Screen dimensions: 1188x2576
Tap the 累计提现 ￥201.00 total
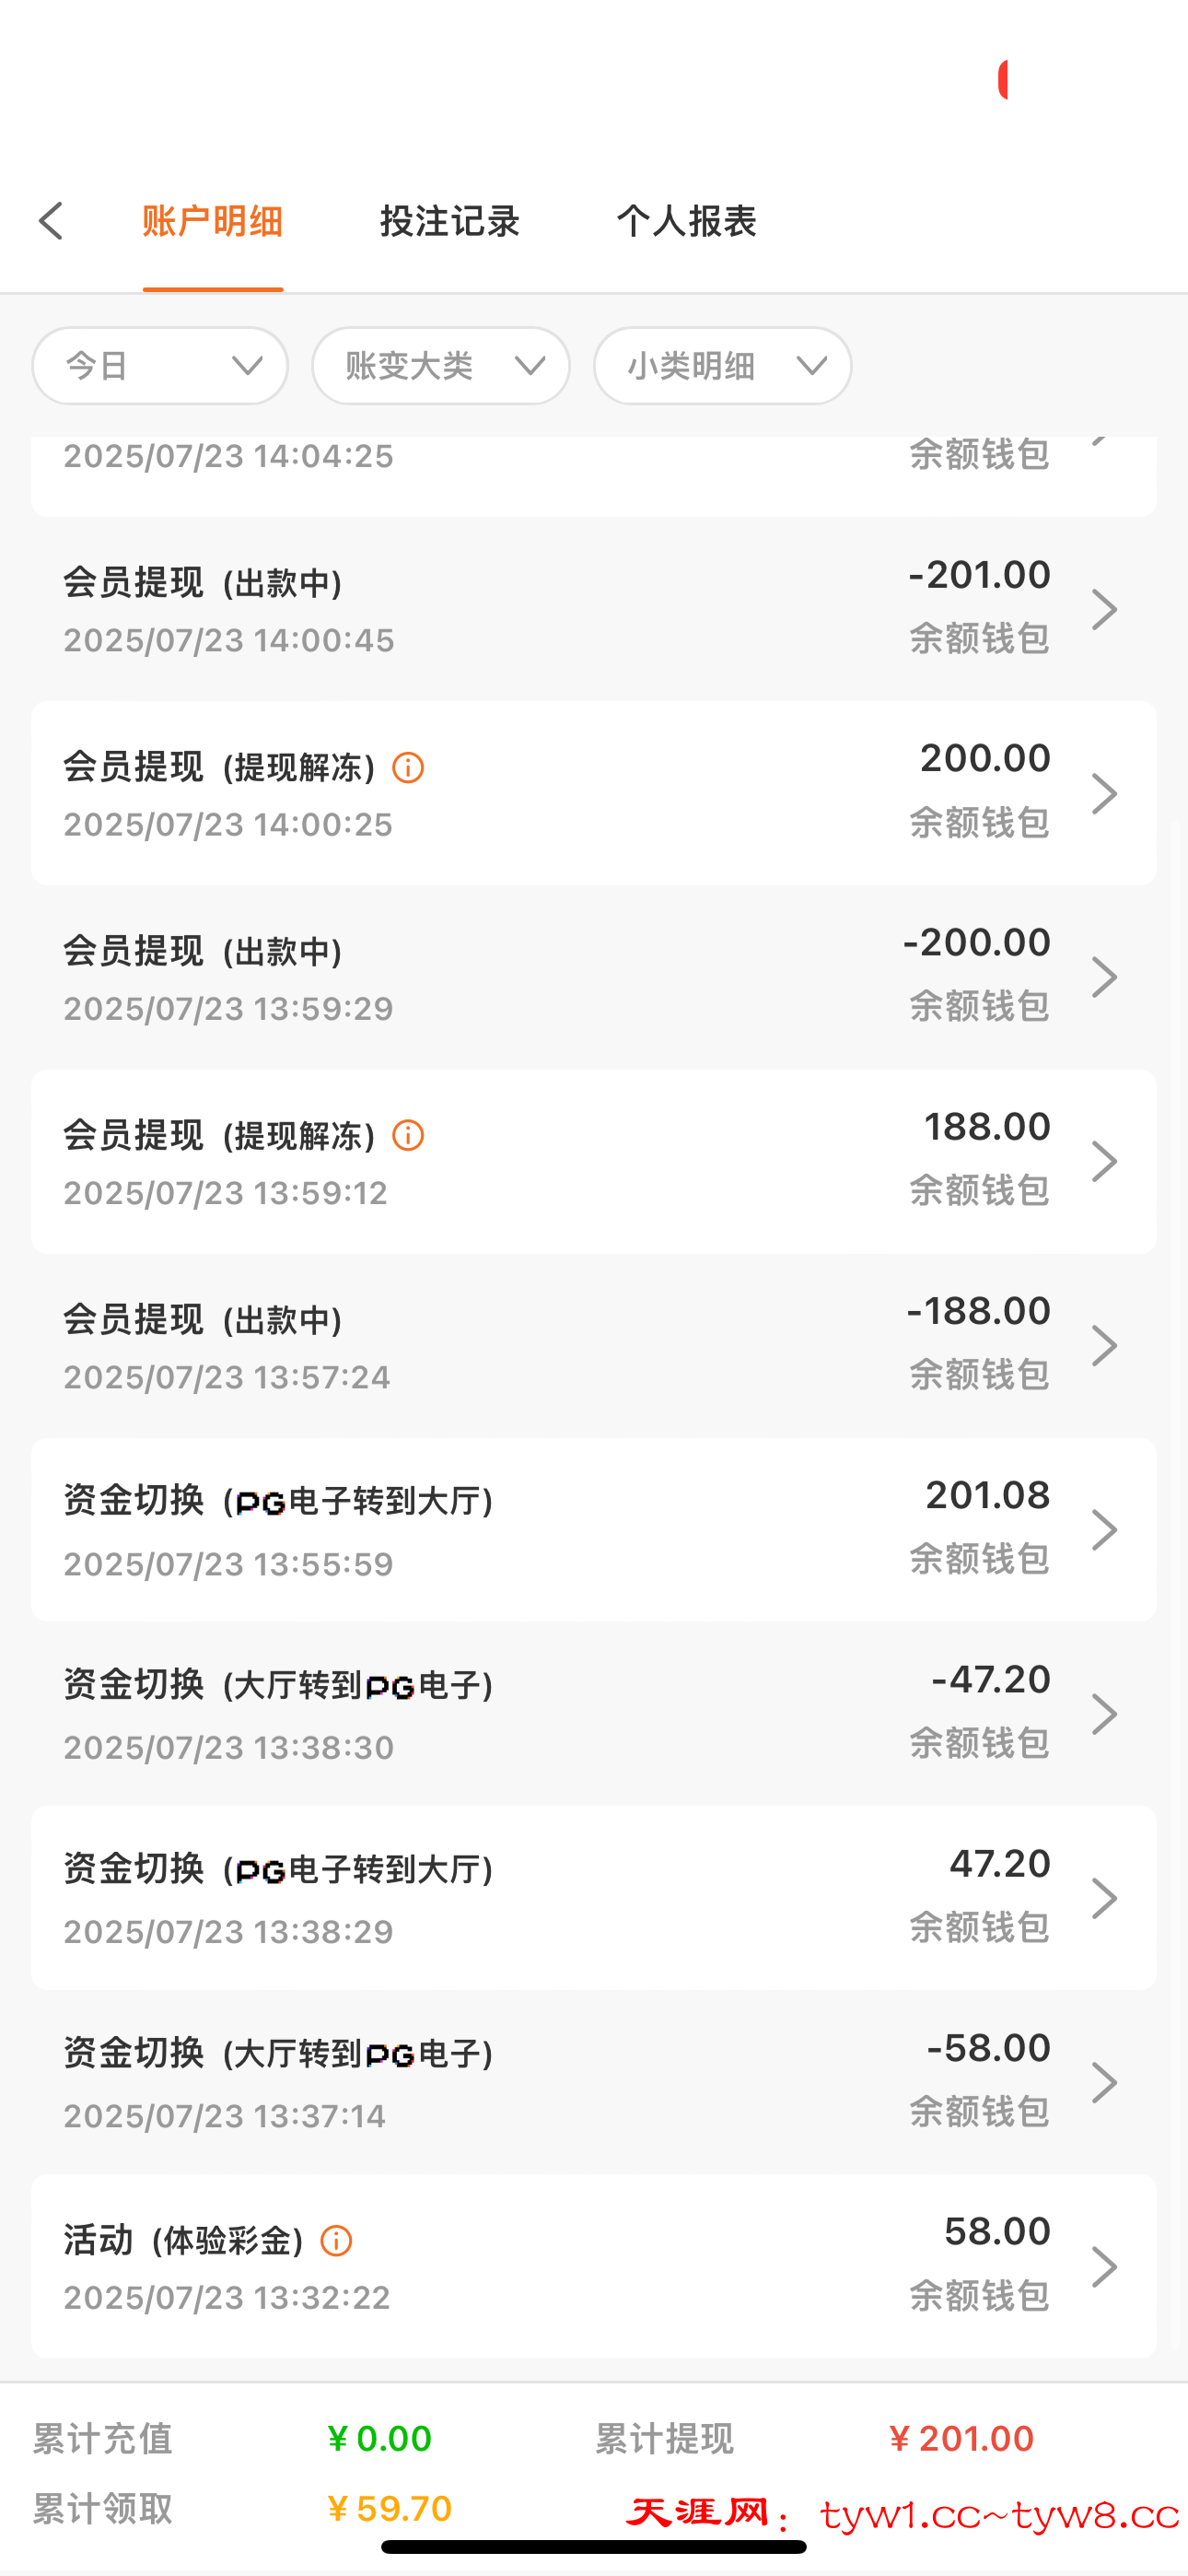(x=960, y=2439)
